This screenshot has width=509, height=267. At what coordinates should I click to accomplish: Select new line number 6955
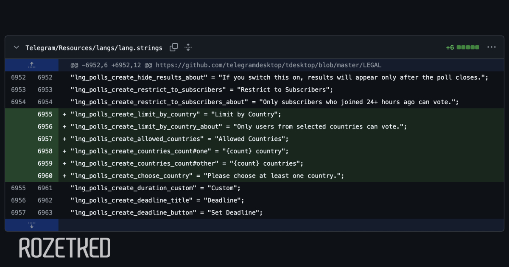(45, 114)
